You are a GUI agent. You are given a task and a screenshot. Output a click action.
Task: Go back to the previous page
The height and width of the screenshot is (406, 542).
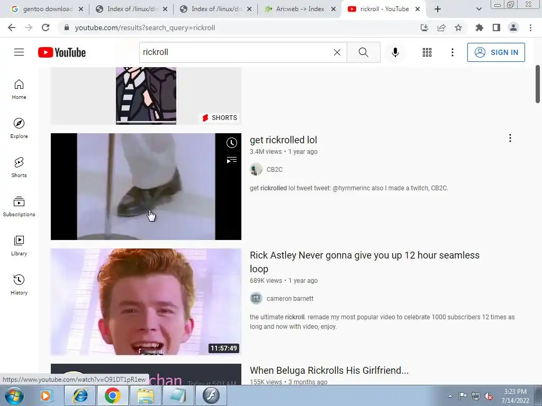pyautogui.click(x=12, y=27)
